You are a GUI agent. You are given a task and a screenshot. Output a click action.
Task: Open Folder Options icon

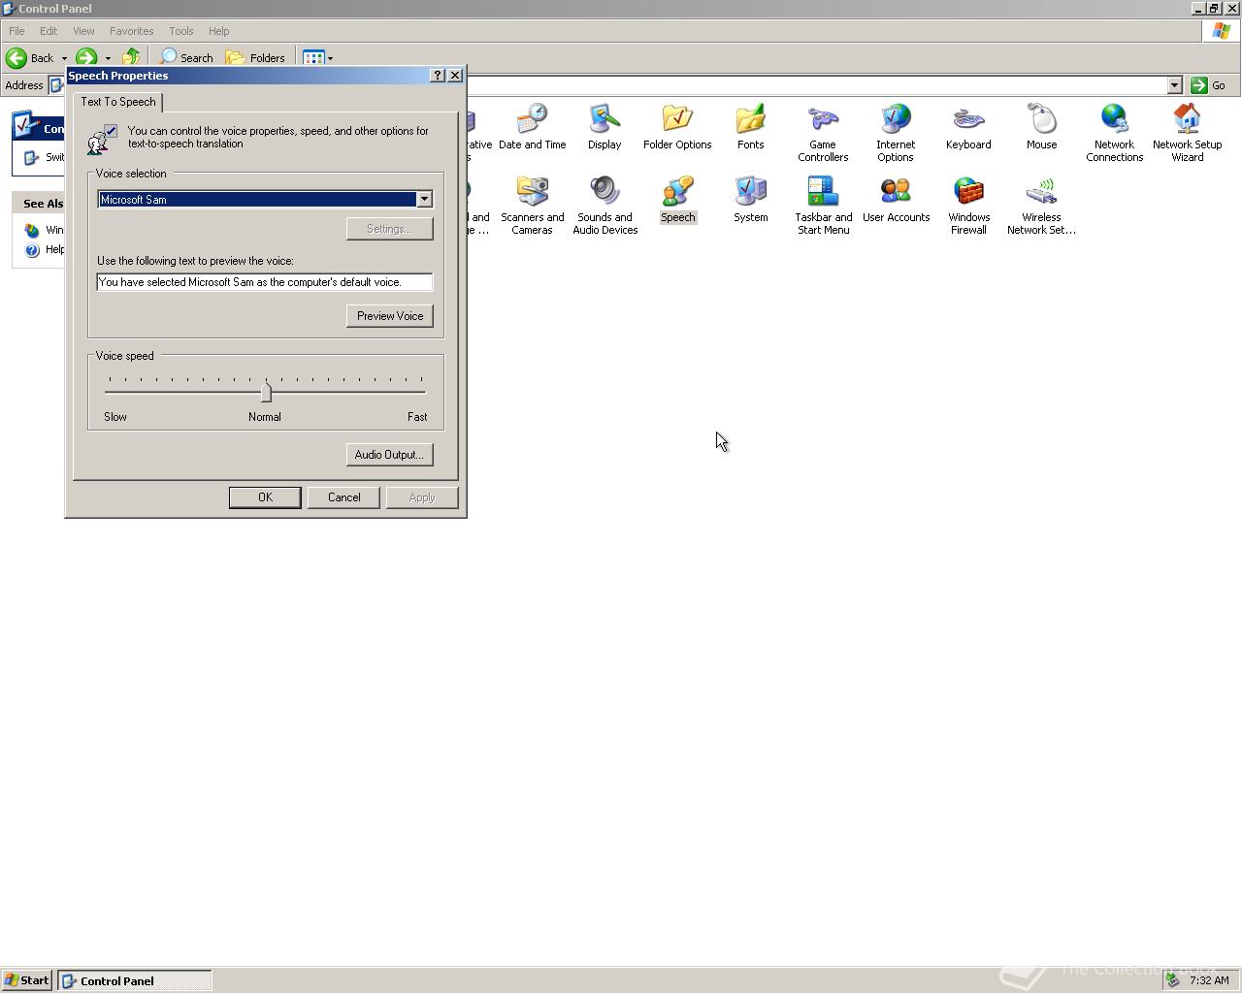point(677,127)
